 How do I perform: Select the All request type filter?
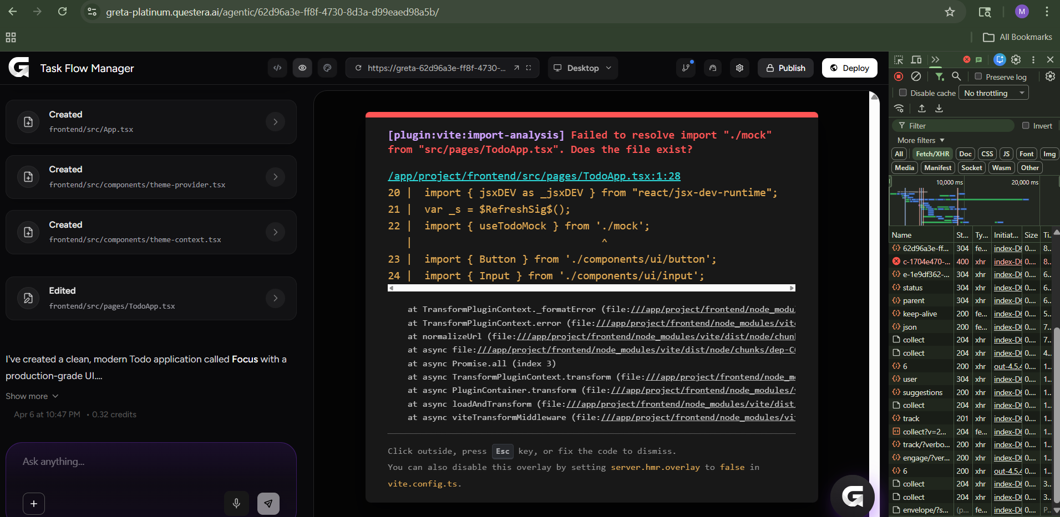(x=899, y=154)
